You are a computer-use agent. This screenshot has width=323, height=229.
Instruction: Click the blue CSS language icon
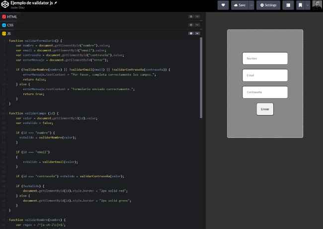point(4,25)
